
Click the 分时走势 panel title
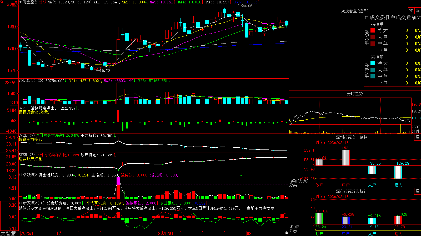pos(355,94)
